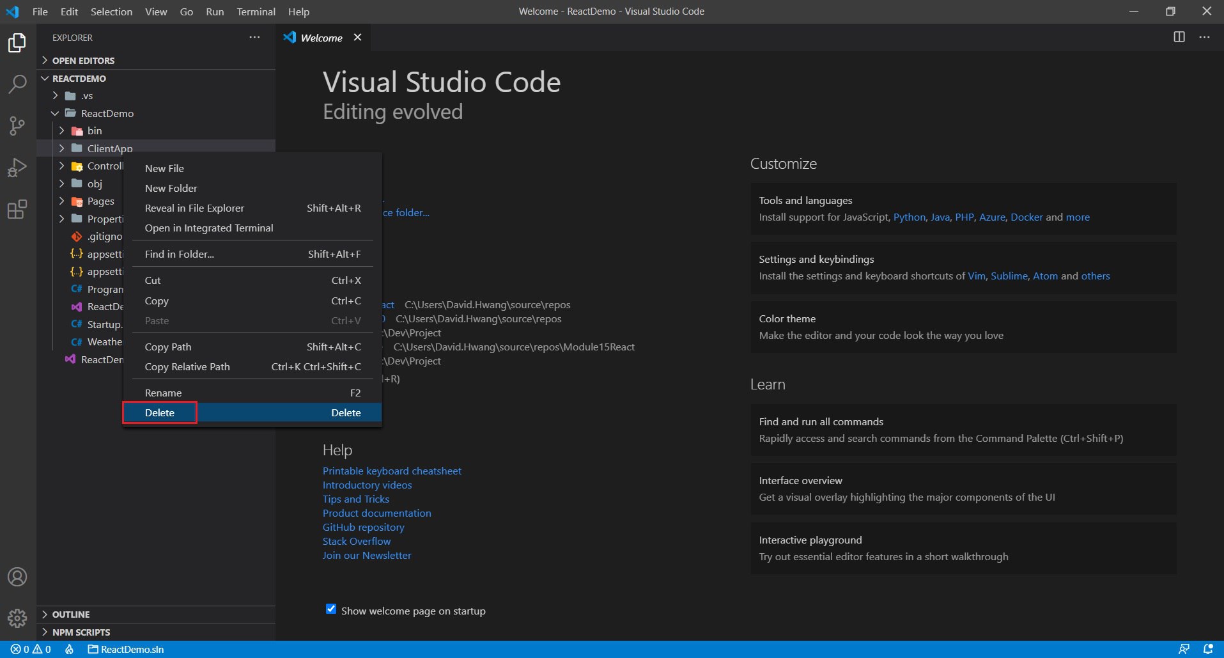Choose Delete from the context menu

click(x=252, y=412)
